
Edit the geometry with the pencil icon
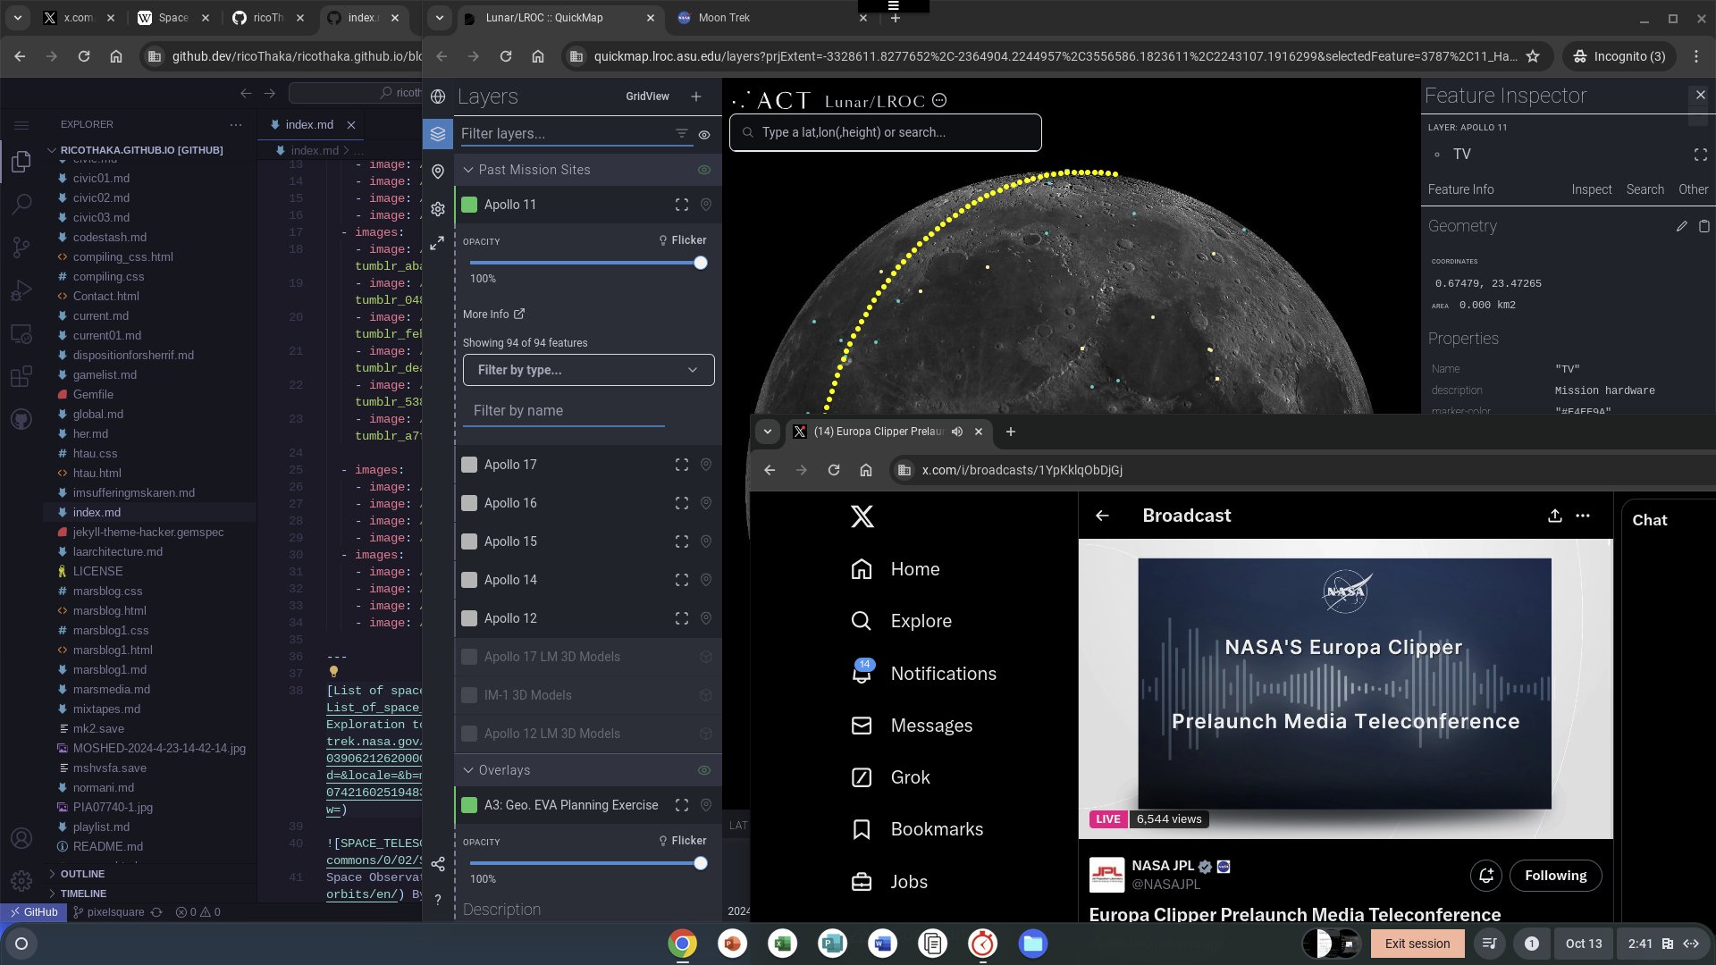tap(1681, 226)
